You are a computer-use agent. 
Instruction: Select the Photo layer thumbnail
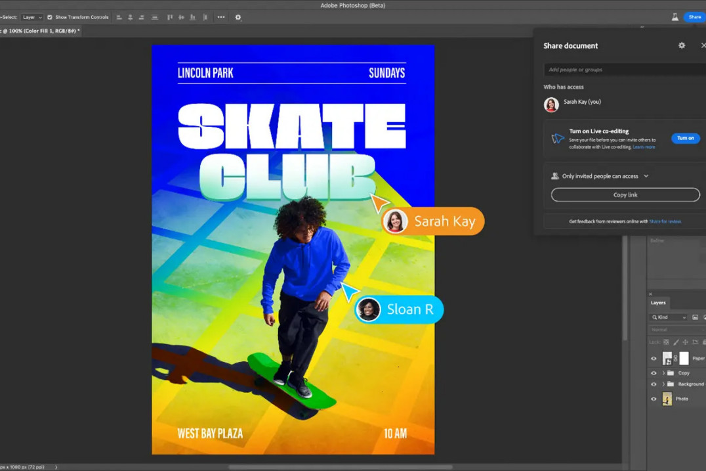[x=667, y=399]
